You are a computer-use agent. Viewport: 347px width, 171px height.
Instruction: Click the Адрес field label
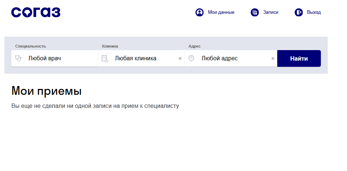click(194, 46)
